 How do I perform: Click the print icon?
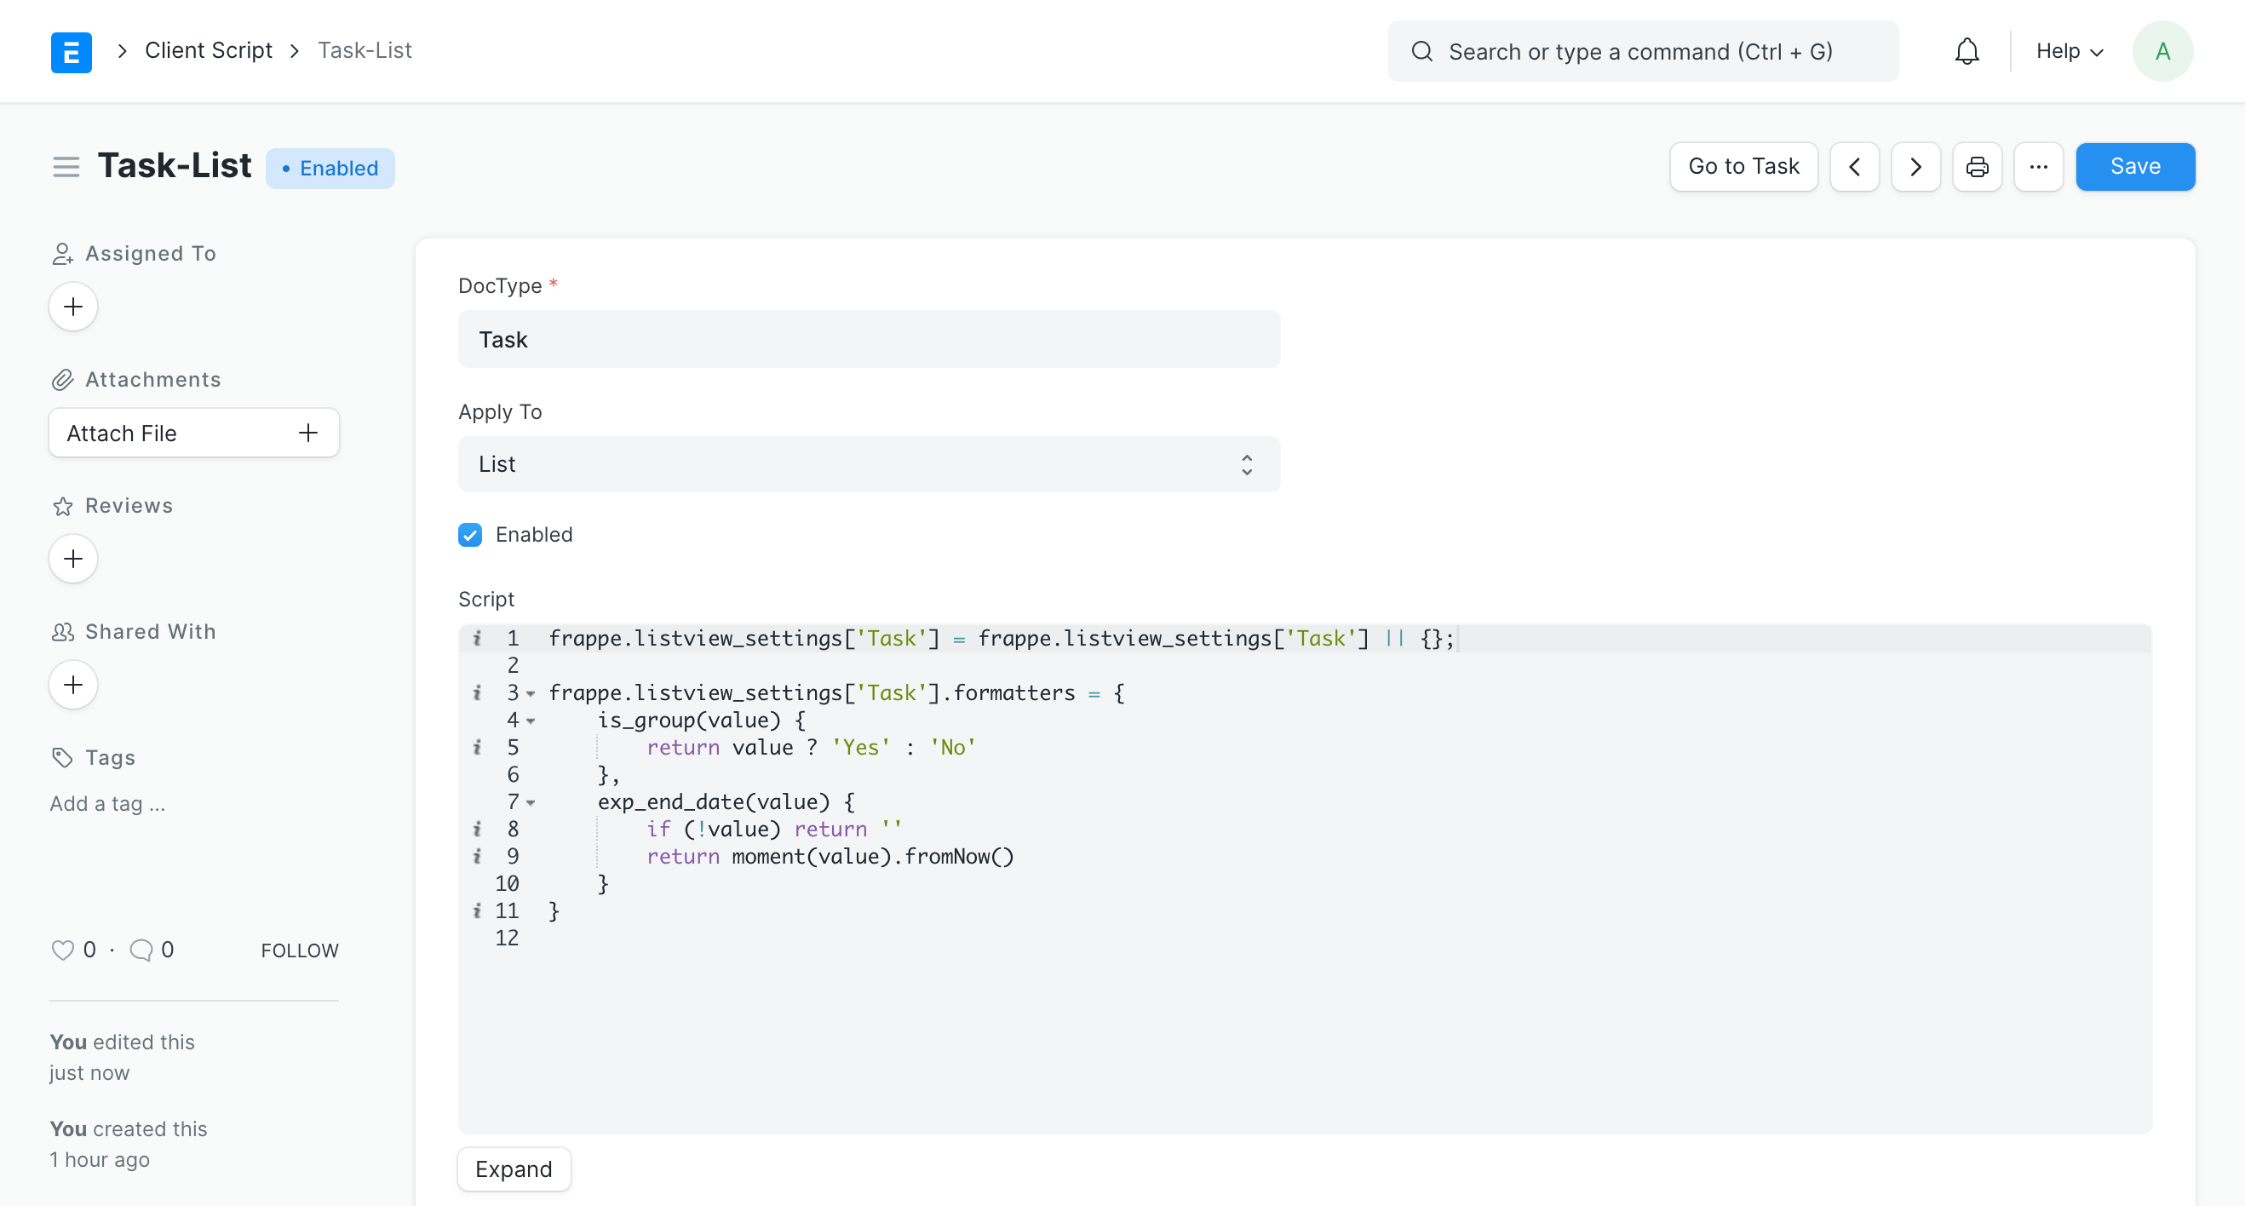[x=1978, y=166]
